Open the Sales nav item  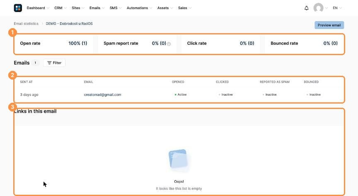(183, 8)
